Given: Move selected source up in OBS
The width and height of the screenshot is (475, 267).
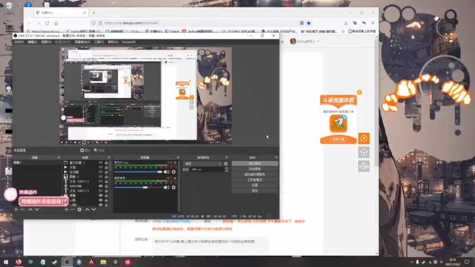Looking at the screenshot, I should point(87,209).
